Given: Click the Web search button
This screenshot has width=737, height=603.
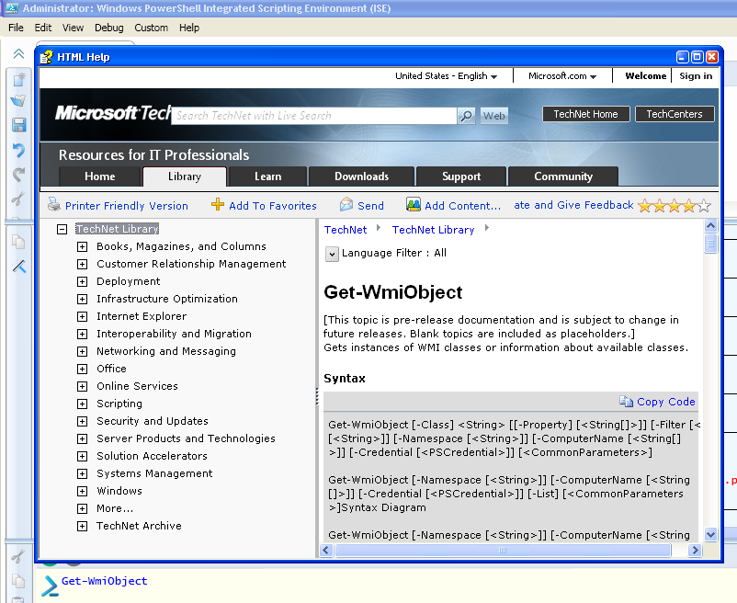Looking at the screenshot, I should [494, 116].
